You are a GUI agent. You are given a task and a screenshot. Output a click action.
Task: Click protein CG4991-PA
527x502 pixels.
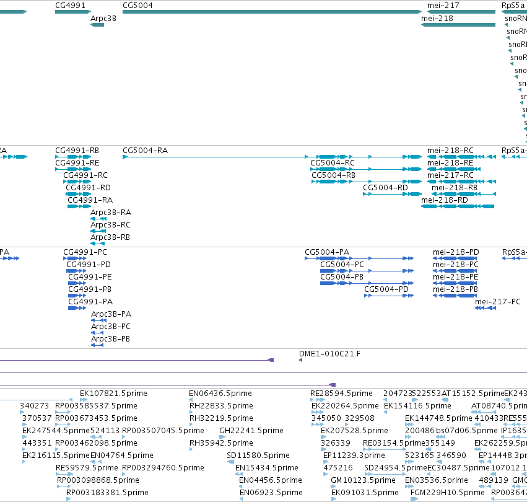tap(90, 302)
